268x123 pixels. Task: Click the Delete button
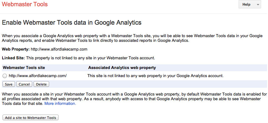[x=41, y=84]
